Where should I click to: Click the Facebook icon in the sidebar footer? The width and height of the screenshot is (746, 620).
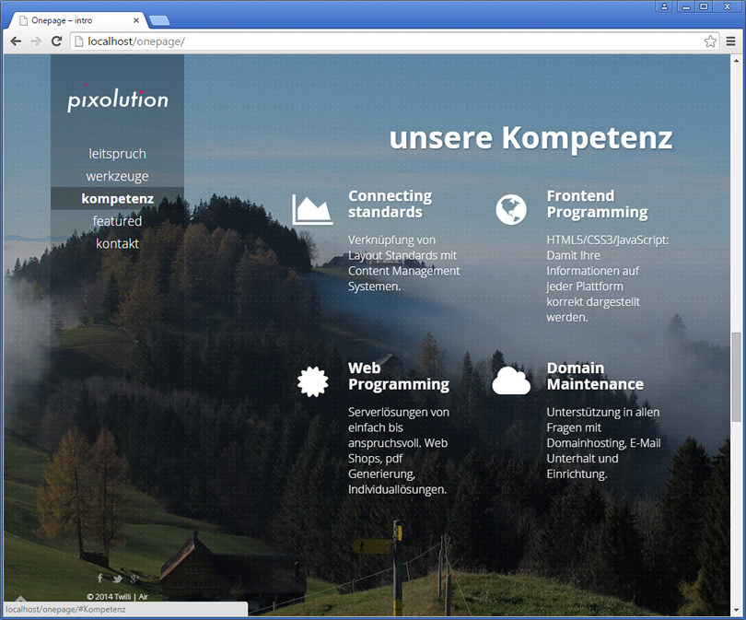pos(99,579)
